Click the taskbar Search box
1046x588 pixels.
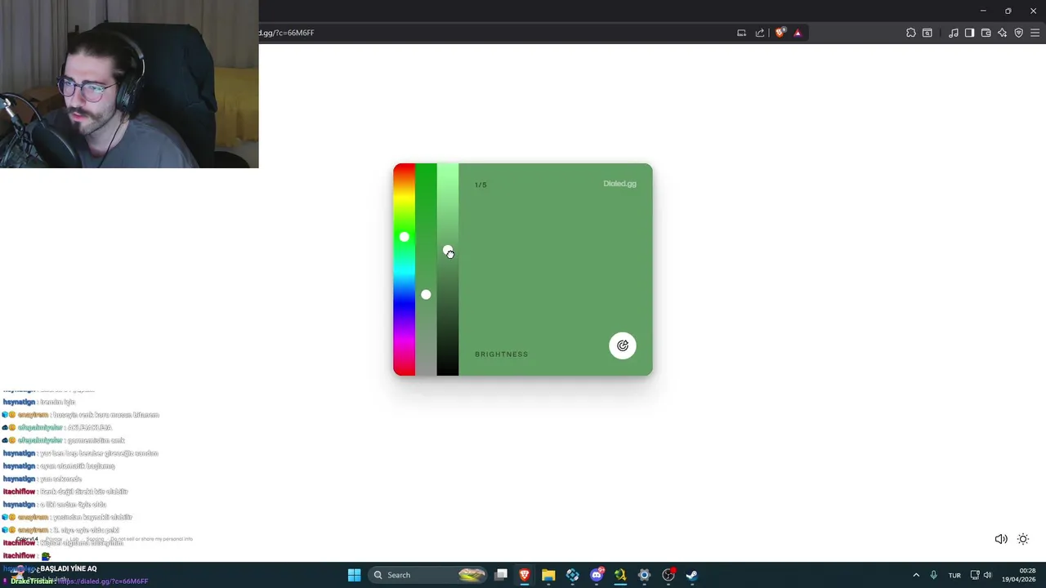428,575
